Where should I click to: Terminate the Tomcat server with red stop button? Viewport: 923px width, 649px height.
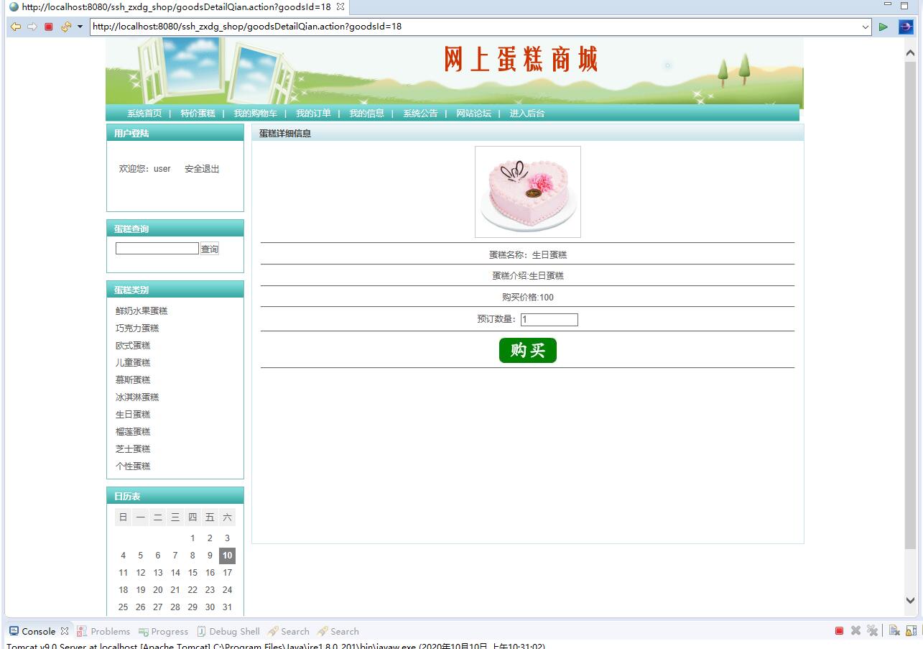[839, 630]
